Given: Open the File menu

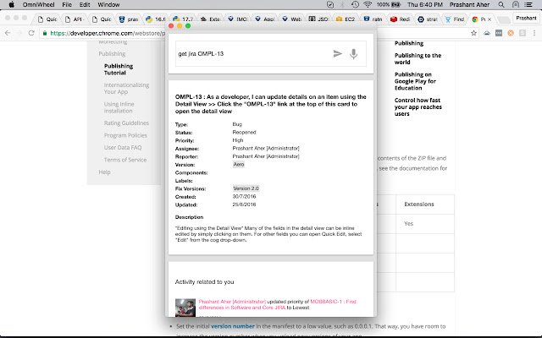Looking at the screenshot, I should click(67, 4).
